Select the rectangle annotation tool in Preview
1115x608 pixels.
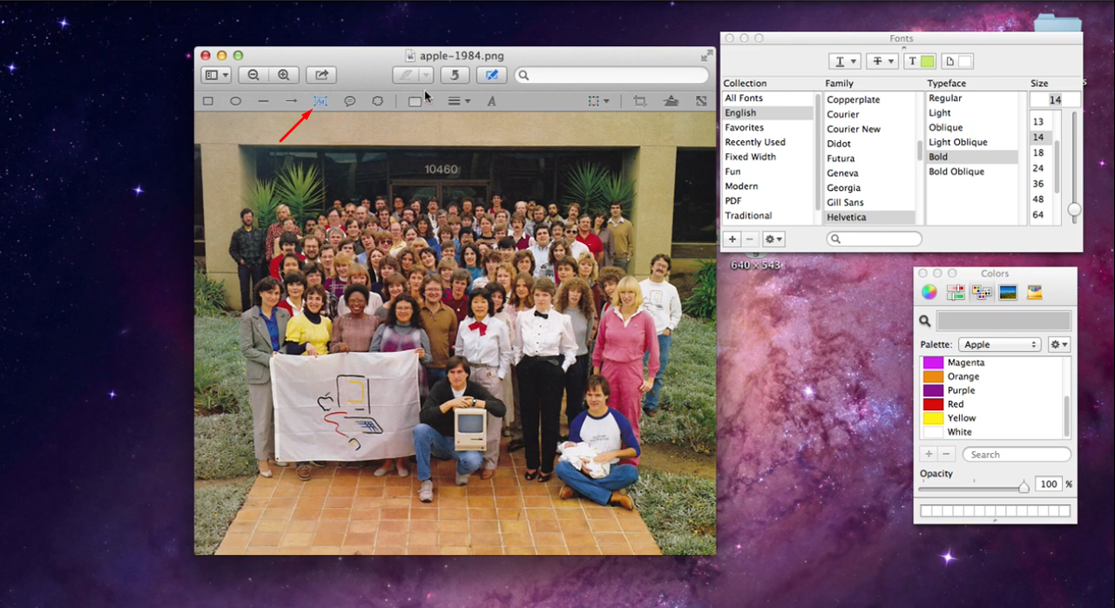coord(208,101)
